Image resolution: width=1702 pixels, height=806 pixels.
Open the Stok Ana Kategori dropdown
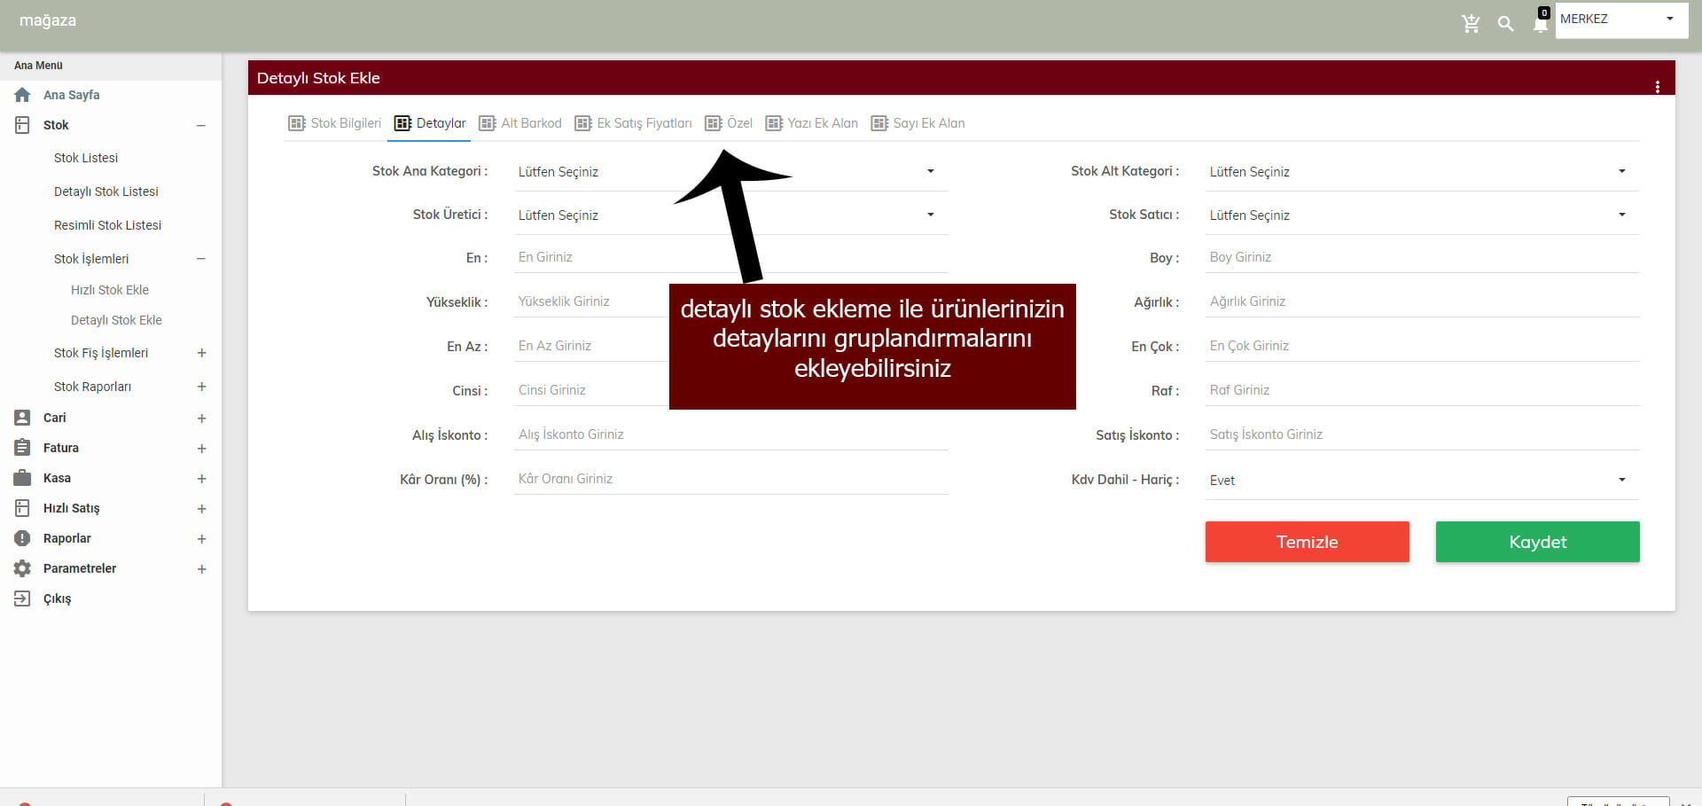(x=730, y=172)
